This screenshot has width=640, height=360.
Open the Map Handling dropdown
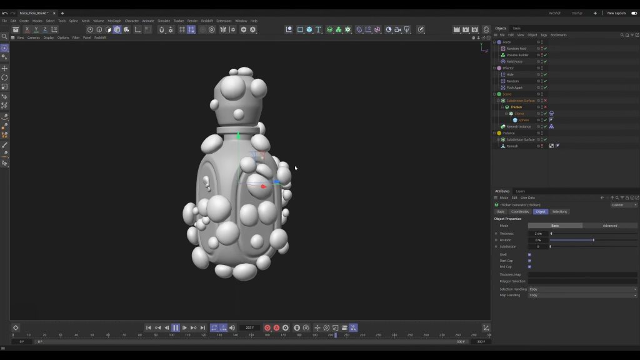582,295
